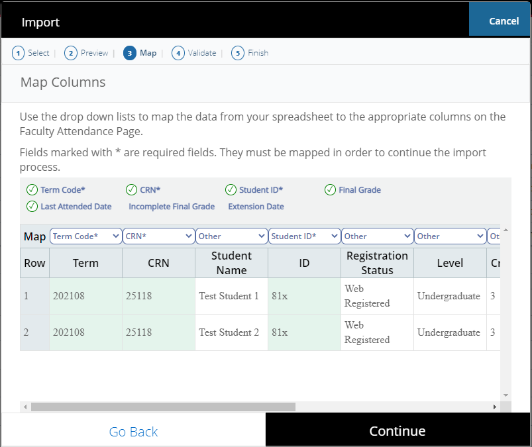Click the Cancel button
Viewport: 532px width, 447px height.
tap(500, 21)
